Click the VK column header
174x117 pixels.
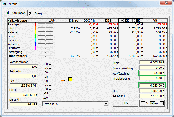pos(155,20)
